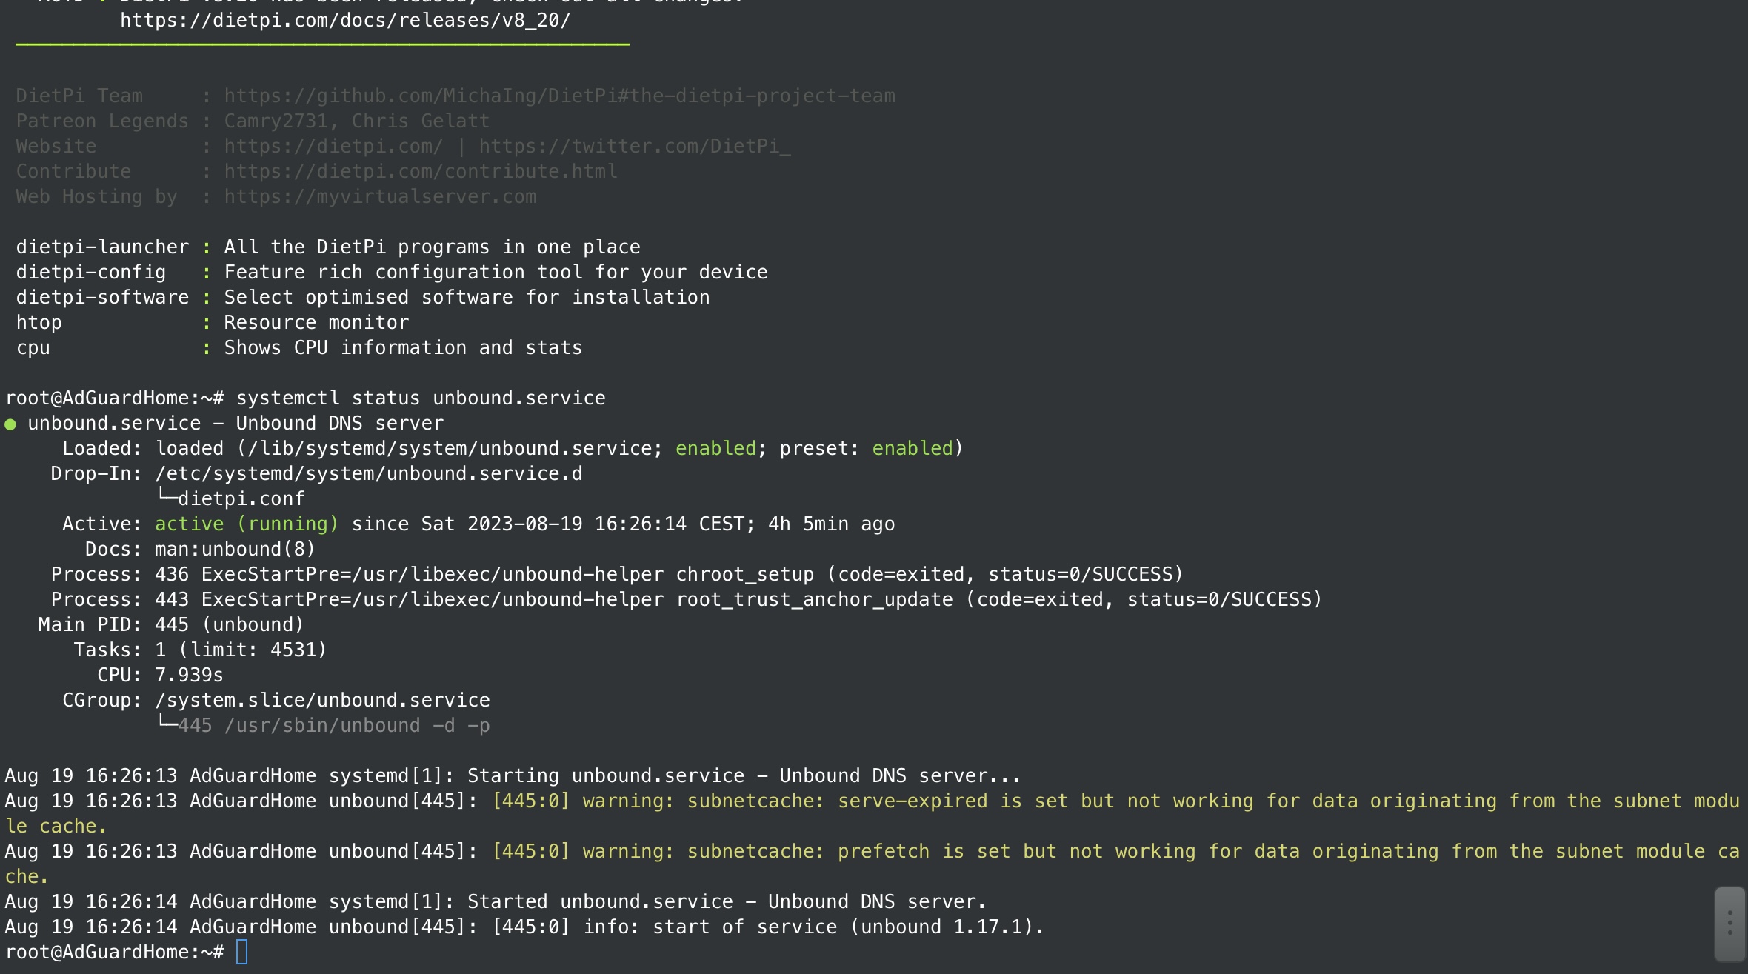Image resolution: width=1748 pixels, height=974 pixels.
Task: Click the htop command name
Action: tap(39, 323)
